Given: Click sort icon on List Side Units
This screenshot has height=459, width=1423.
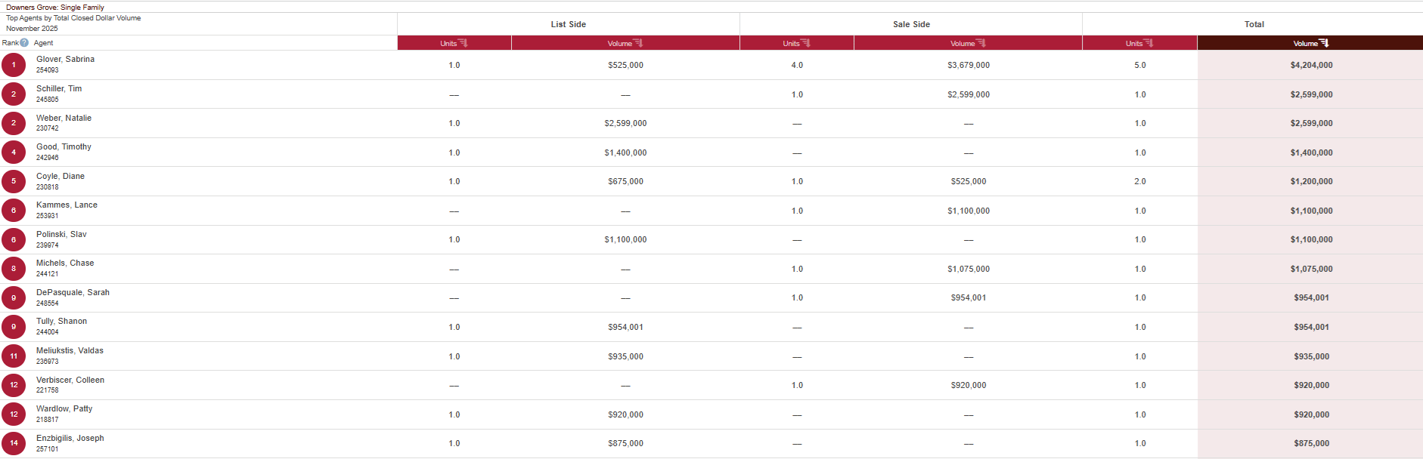Looking at the screenshot, I should click(463, 43).
